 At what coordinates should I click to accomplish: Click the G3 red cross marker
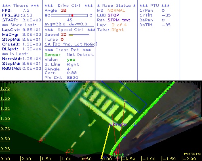(67, 153)
